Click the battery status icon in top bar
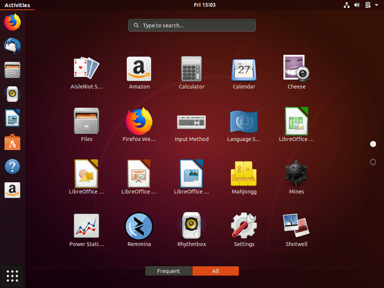This screenshot has height=288, width=384. click(x=368, y=5)
